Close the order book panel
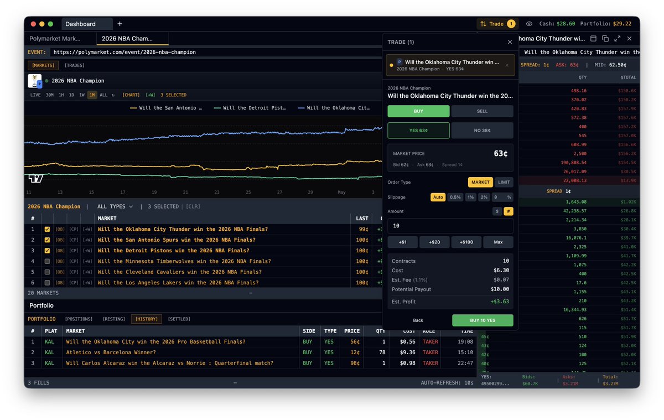The image size is (664, 420). [629, 39]
